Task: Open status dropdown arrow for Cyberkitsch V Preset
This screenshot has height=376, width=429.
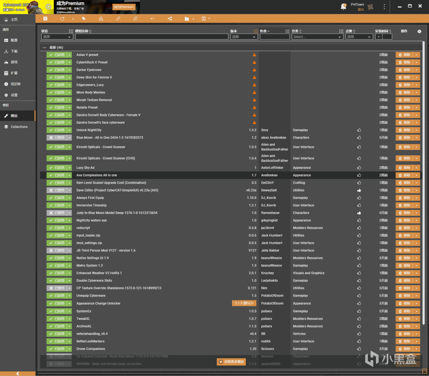Action: [x=69, y=62]
